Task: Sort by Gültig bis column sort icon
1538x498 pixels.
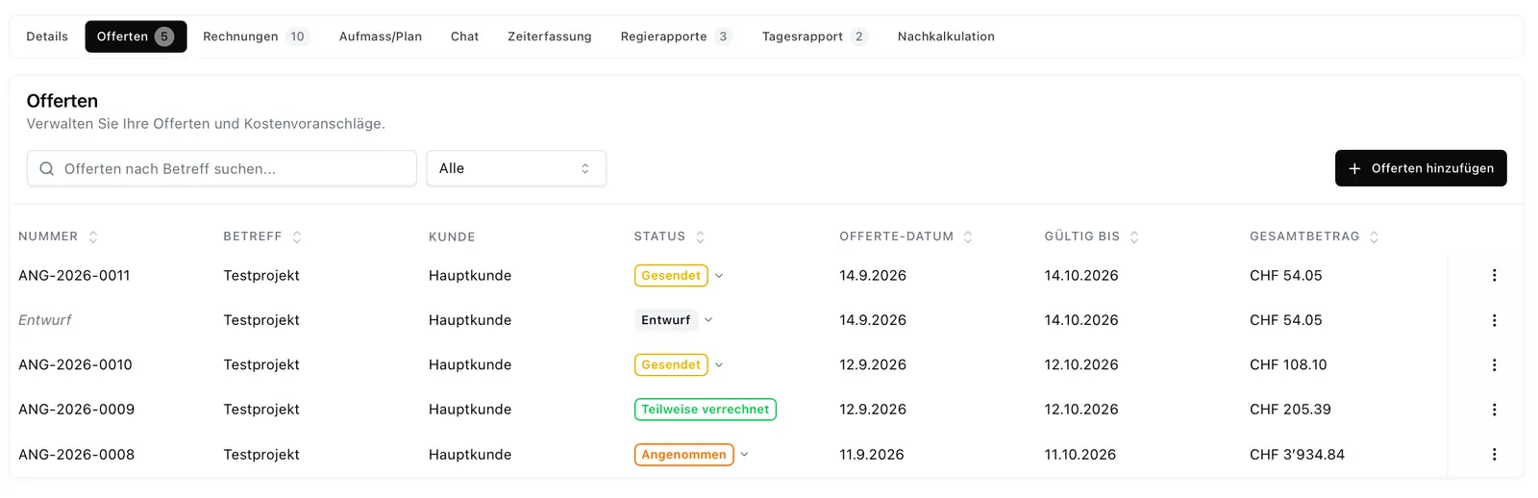Action: [1134, 237]
